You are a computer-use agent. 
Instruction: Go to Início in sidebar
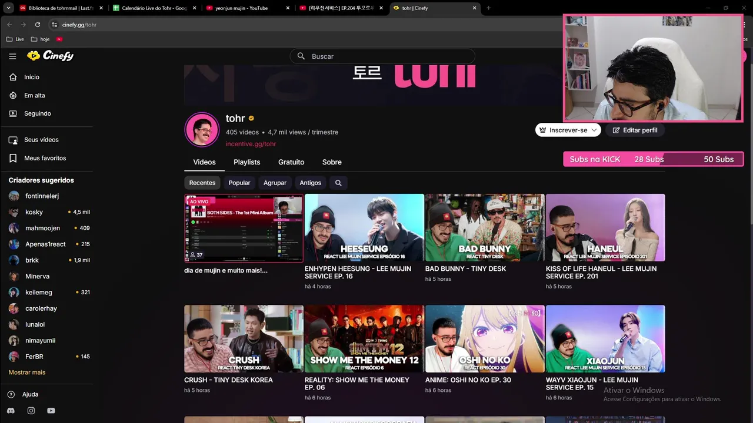(32, 77)
